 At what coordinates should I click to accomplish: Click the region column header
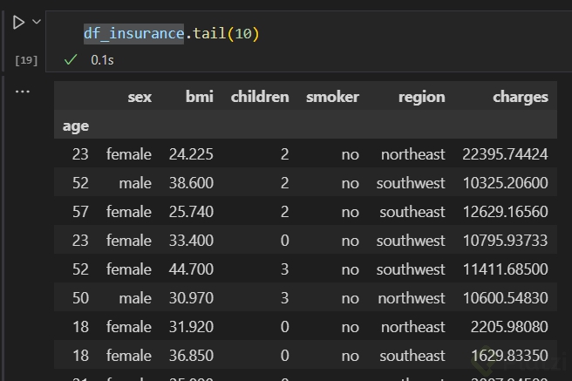click(x=422, y=97)
